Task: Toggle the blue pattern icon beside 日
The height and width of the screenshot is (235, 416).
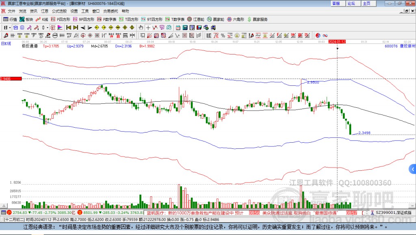Action: [x=15, y=28]
